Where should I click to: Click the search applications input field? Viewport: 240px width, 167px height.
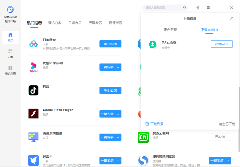click(163, 8)
